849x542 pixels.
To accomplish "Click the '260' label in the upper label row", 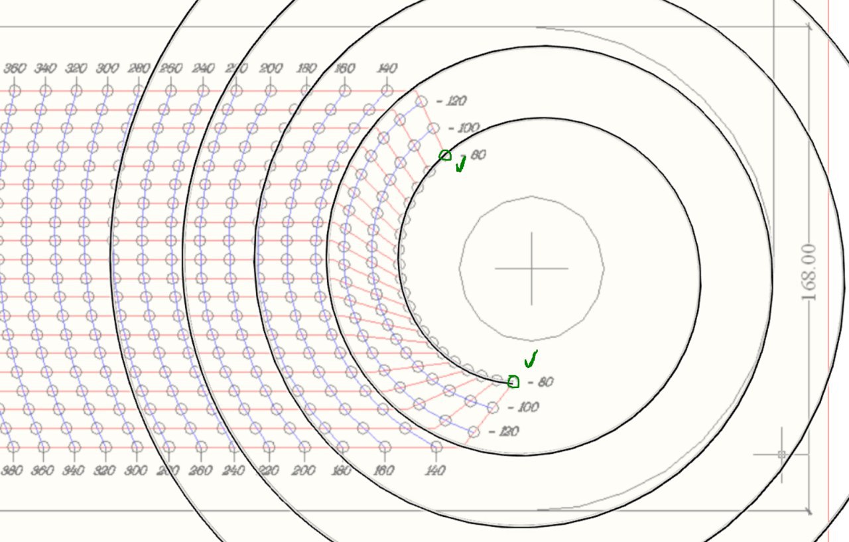I will click(x=171, y=68).
